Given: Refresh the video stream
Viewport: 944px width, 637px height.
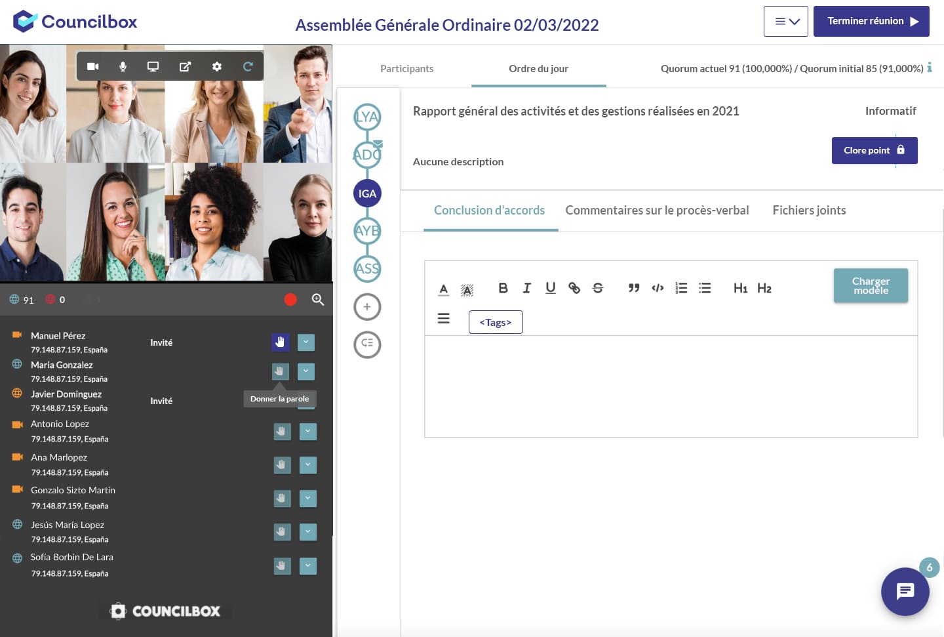Looking at the screenshot, I should [248, 66].
